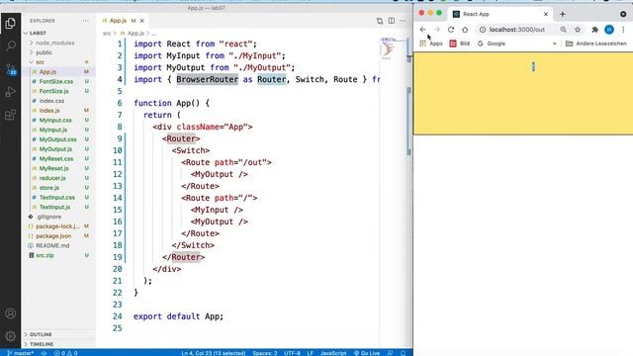Open Chrome's three-dot menu

point(623,30)
